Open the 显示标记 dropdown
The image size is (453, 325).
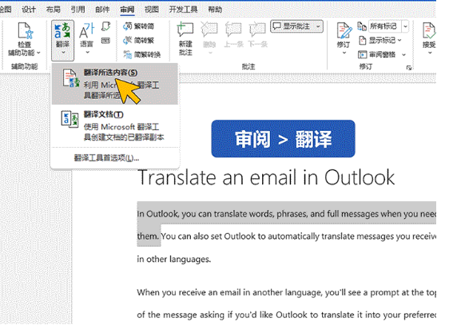[x=379, y=40]
